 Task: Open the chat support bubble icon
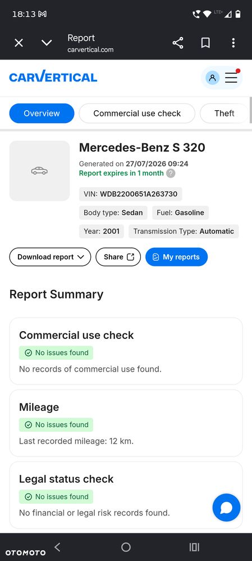click(226, 508)
